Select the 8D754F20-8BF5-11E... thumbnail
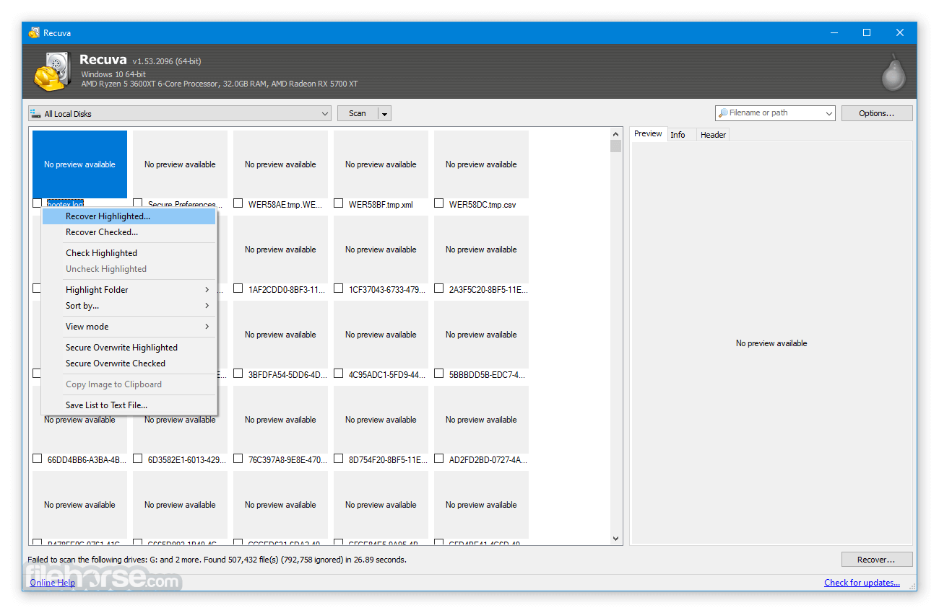The image size is (939, 613). click(381, 420)
